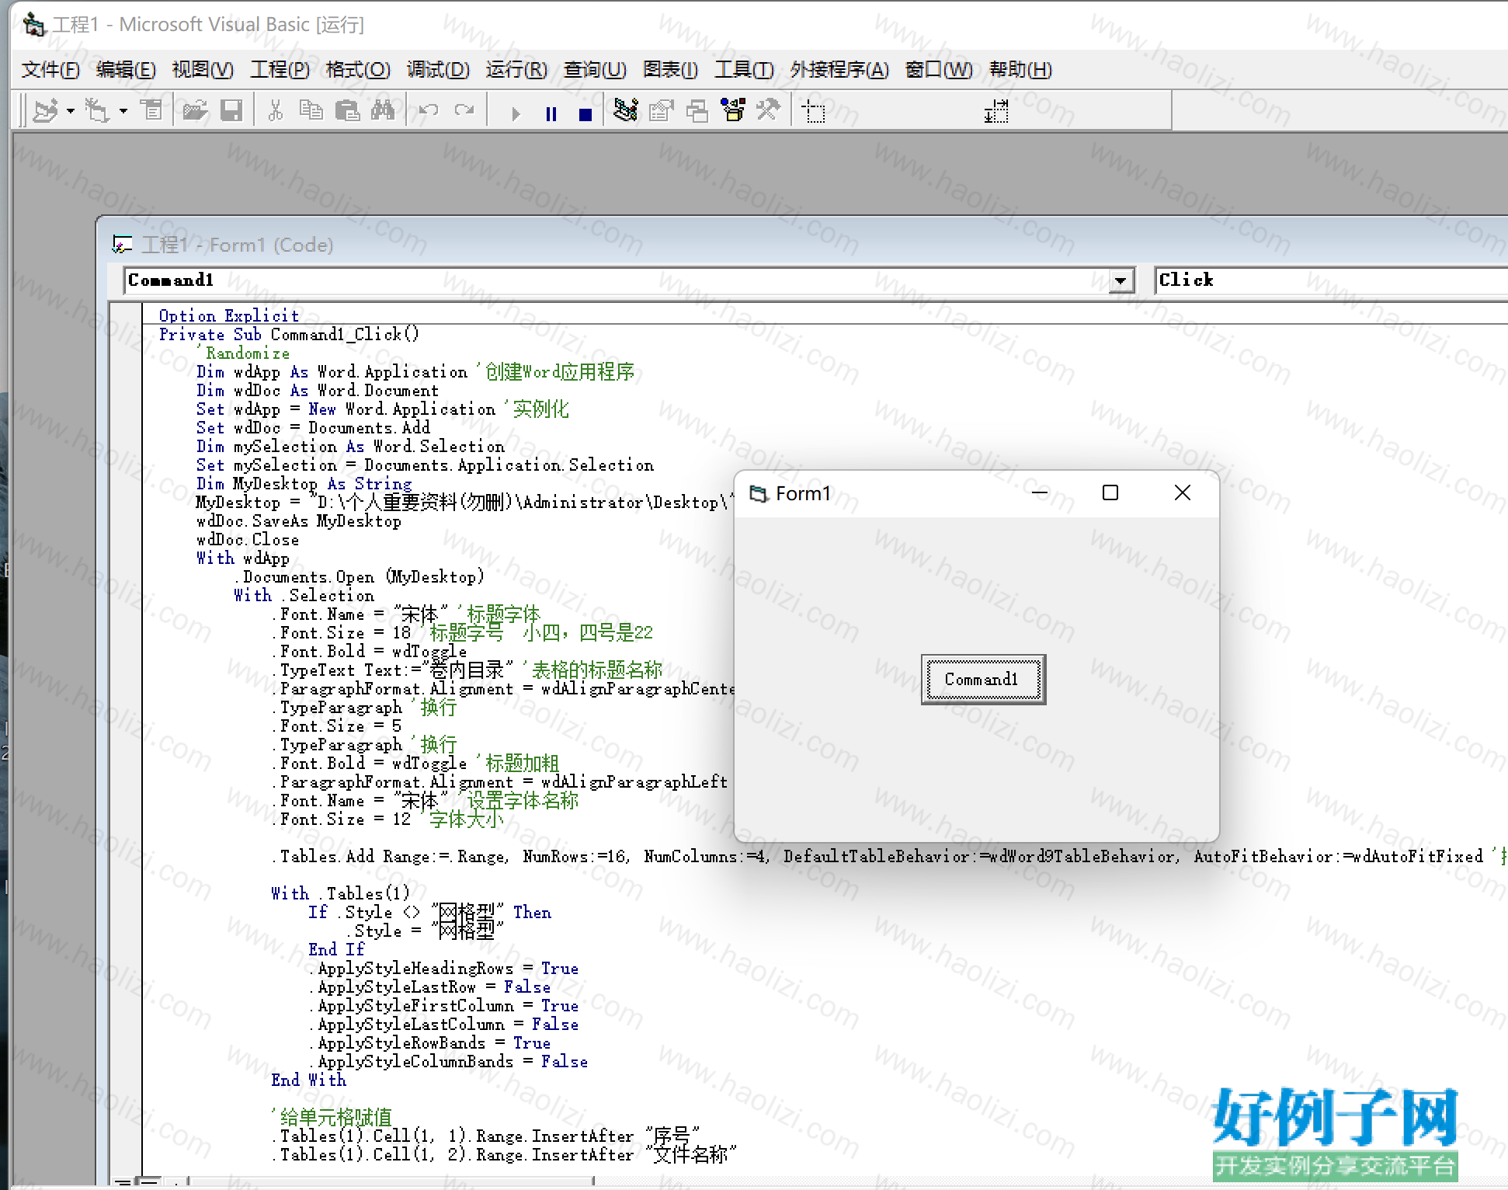1508x1190 pixels.
Task: Click the ".Documents.Open (MyDesktop)" line
Action: (x=360, y=576)
